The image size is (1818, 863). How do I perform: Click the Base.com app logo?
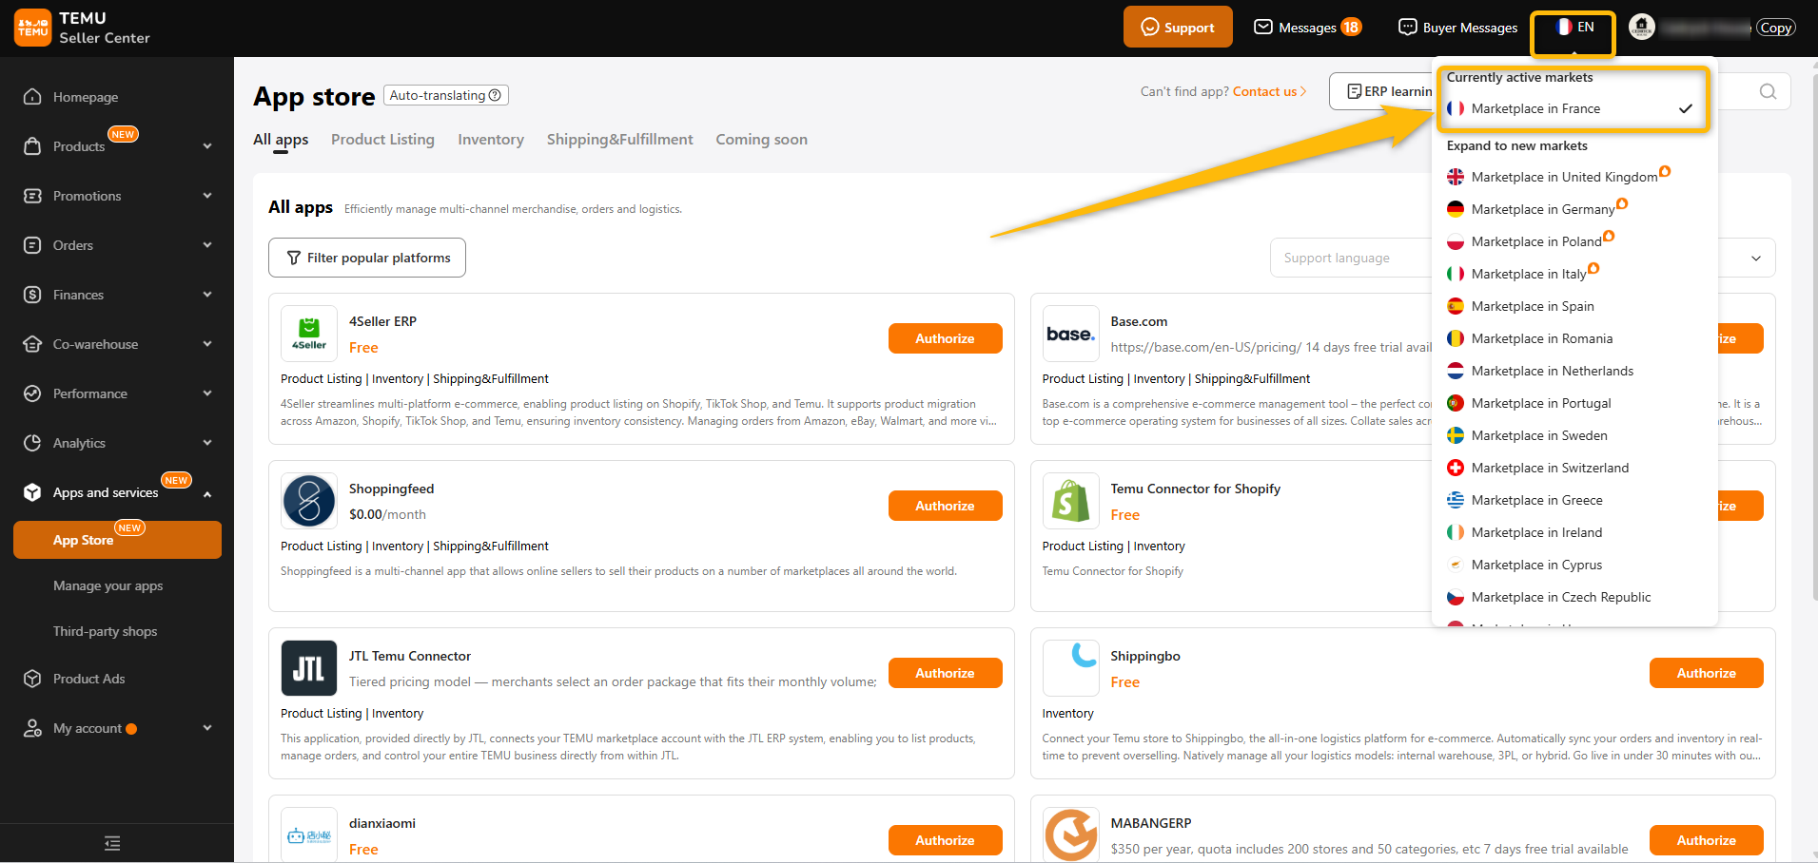coord(1071,334)
